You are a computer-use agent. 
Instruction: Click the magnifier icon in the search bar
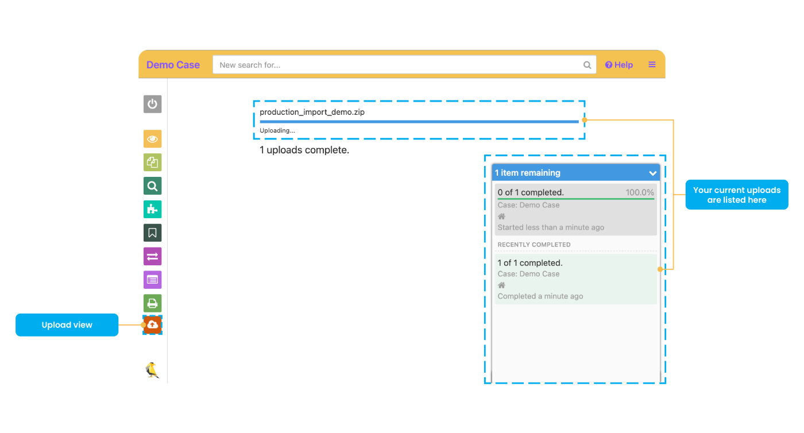tap(587, 64)
